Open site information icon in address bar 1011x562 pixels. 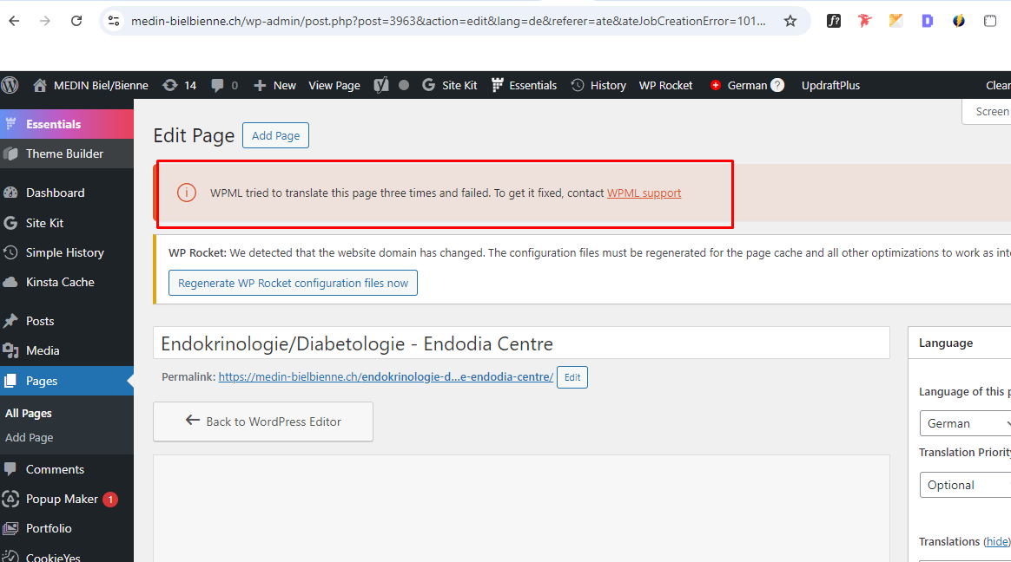[114, 21]
